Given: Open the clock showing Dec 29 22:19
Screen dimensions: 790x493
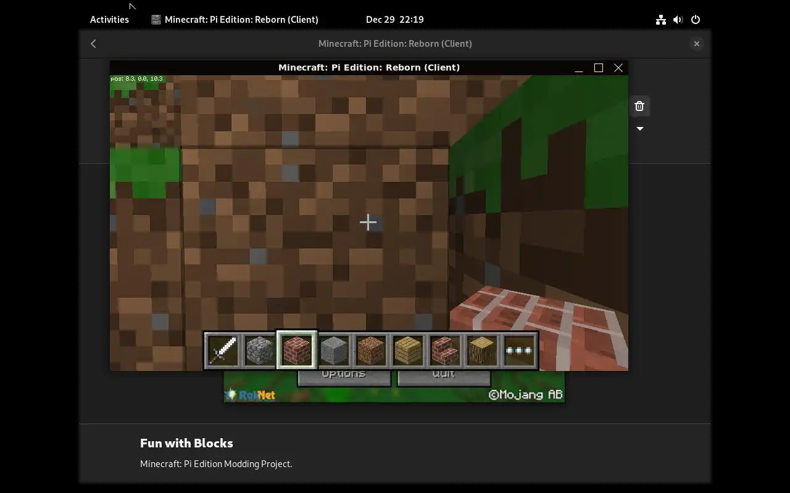Looking at the screenshot, I should point(395,19).
